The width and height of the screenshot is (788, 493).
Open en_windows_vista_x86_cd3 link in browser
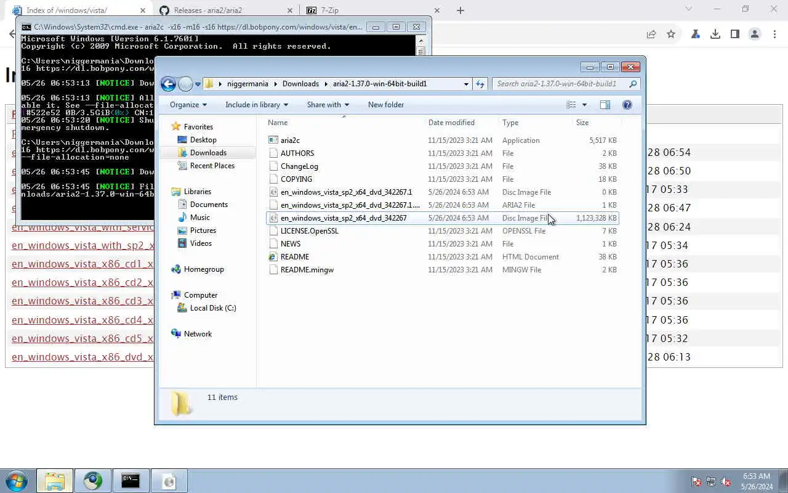tap(82, 301)
